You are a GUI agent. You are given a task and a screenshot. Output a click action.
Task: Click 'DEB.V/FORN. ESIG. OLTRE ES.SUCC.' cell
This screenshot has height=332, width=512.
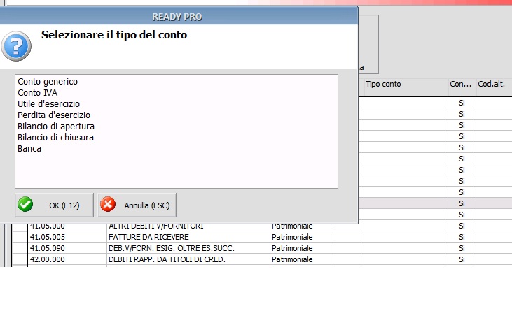(188, 248)
